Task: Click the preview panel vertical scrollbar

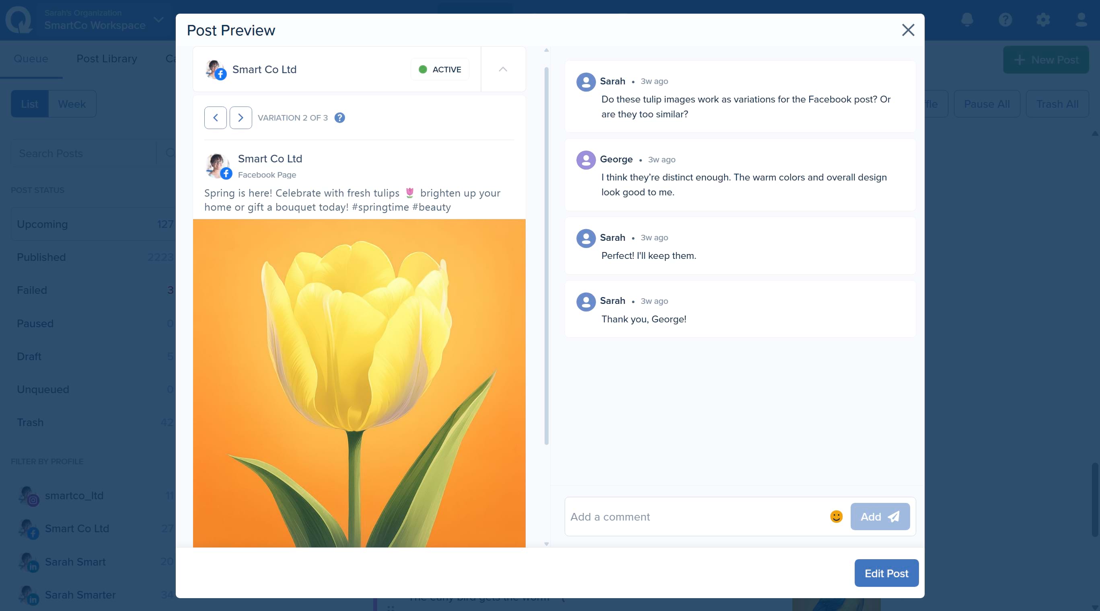Action: click(x=546, y=256)
